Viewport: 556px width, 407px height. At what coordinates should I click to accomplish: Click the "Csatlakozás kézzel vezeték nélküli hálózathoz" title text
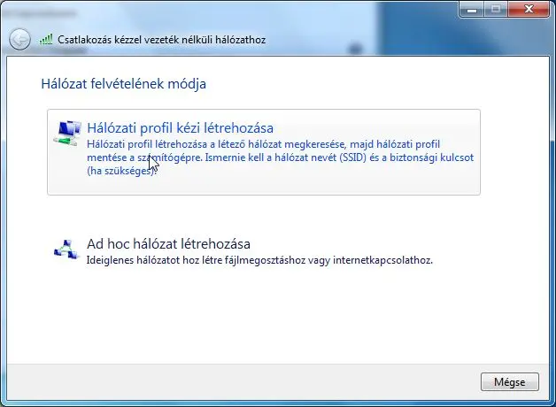pos(161,40)
